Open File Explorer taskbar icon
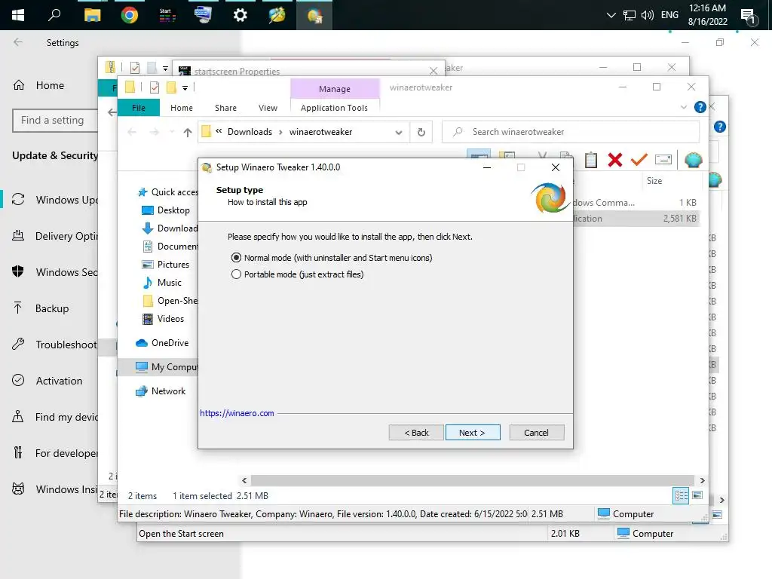Image resolution: width=772 pixels, height=579 pixels. tap(92, 15)
